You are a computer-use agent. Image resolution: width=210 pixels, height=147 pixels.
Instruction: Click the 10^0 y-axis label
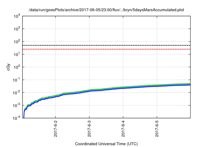pyautogui.click(x=17, y=67)
